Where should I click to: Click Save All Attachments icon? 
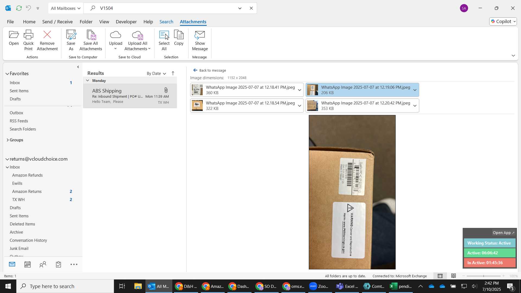coord(91,35)
